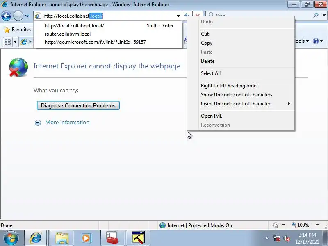Select go.microsoft.com fwlink suggestion
This screenshot has width=328, height=246.
[108, 42]
